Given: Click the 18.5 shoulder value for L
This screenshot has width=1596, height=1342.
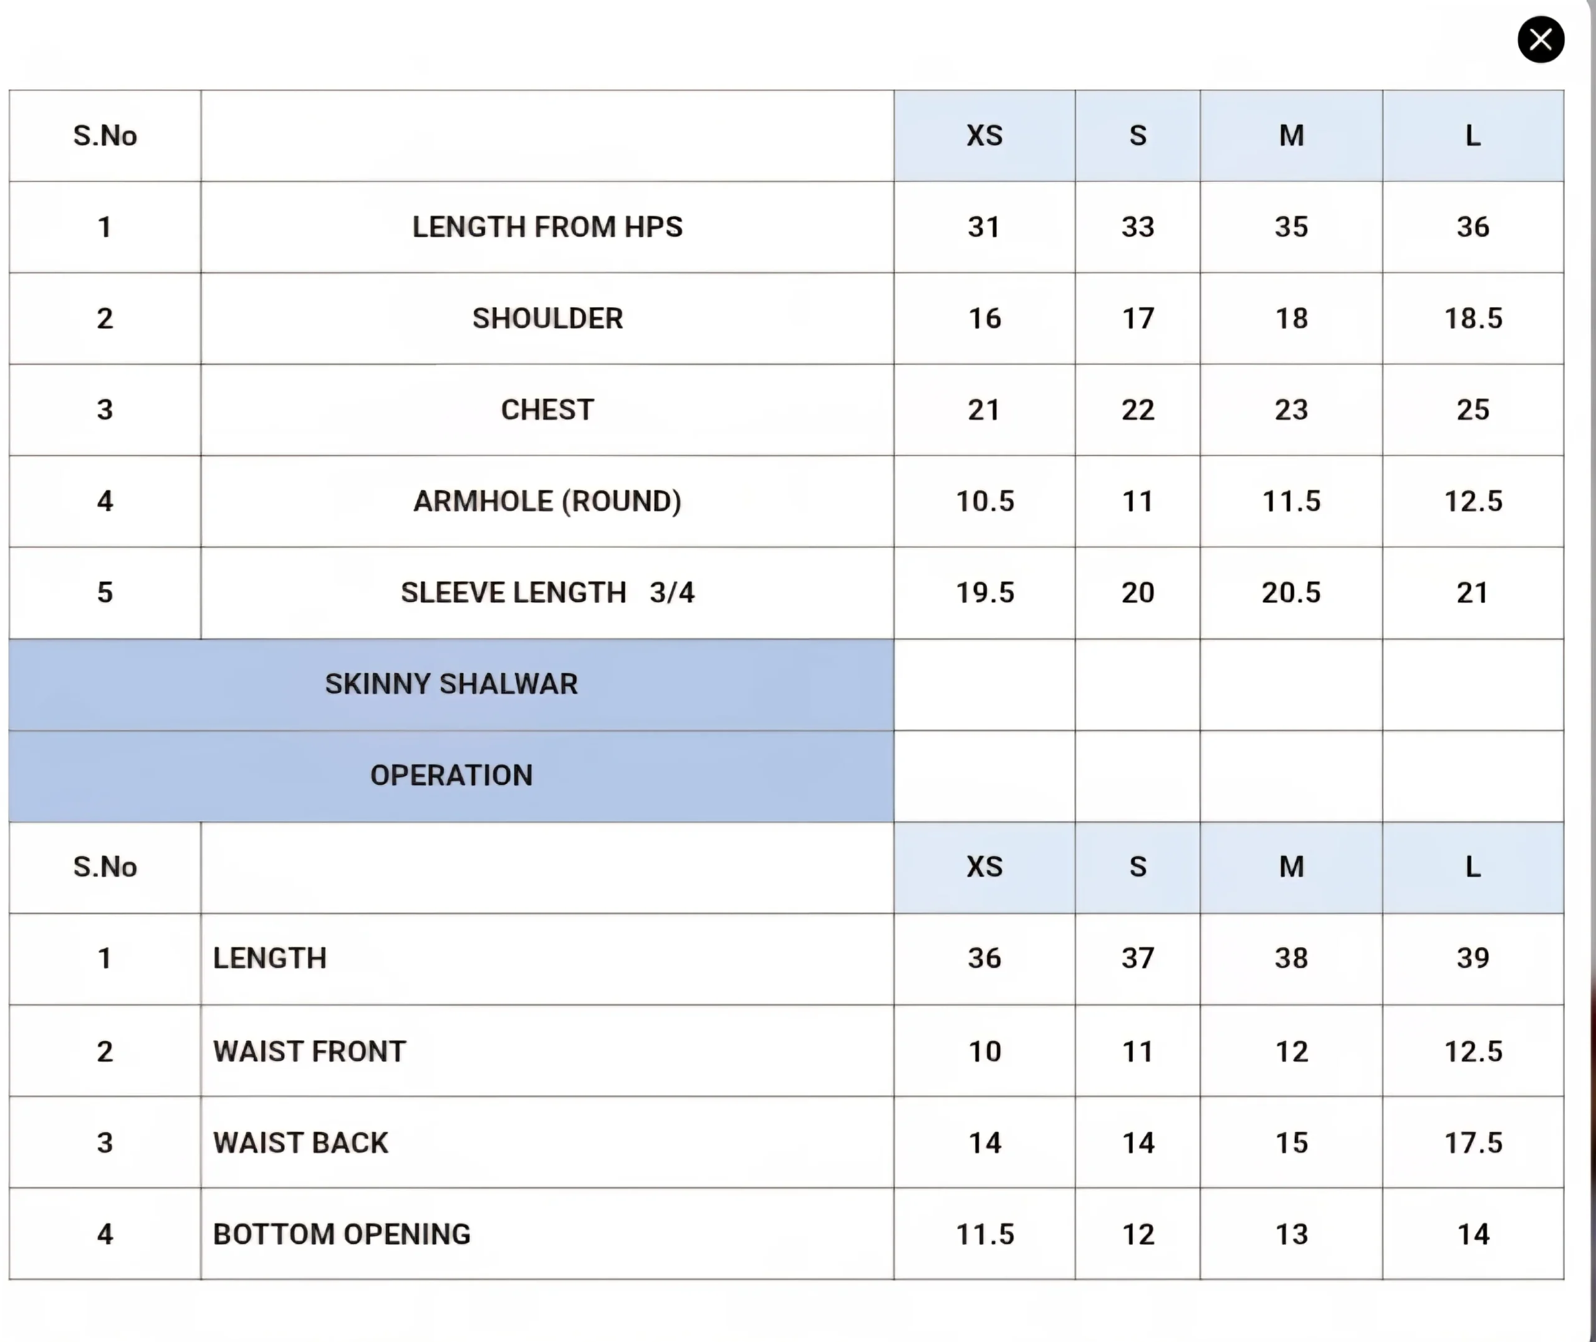Looking at the screenshot, I should click(x=1473, y=318).
